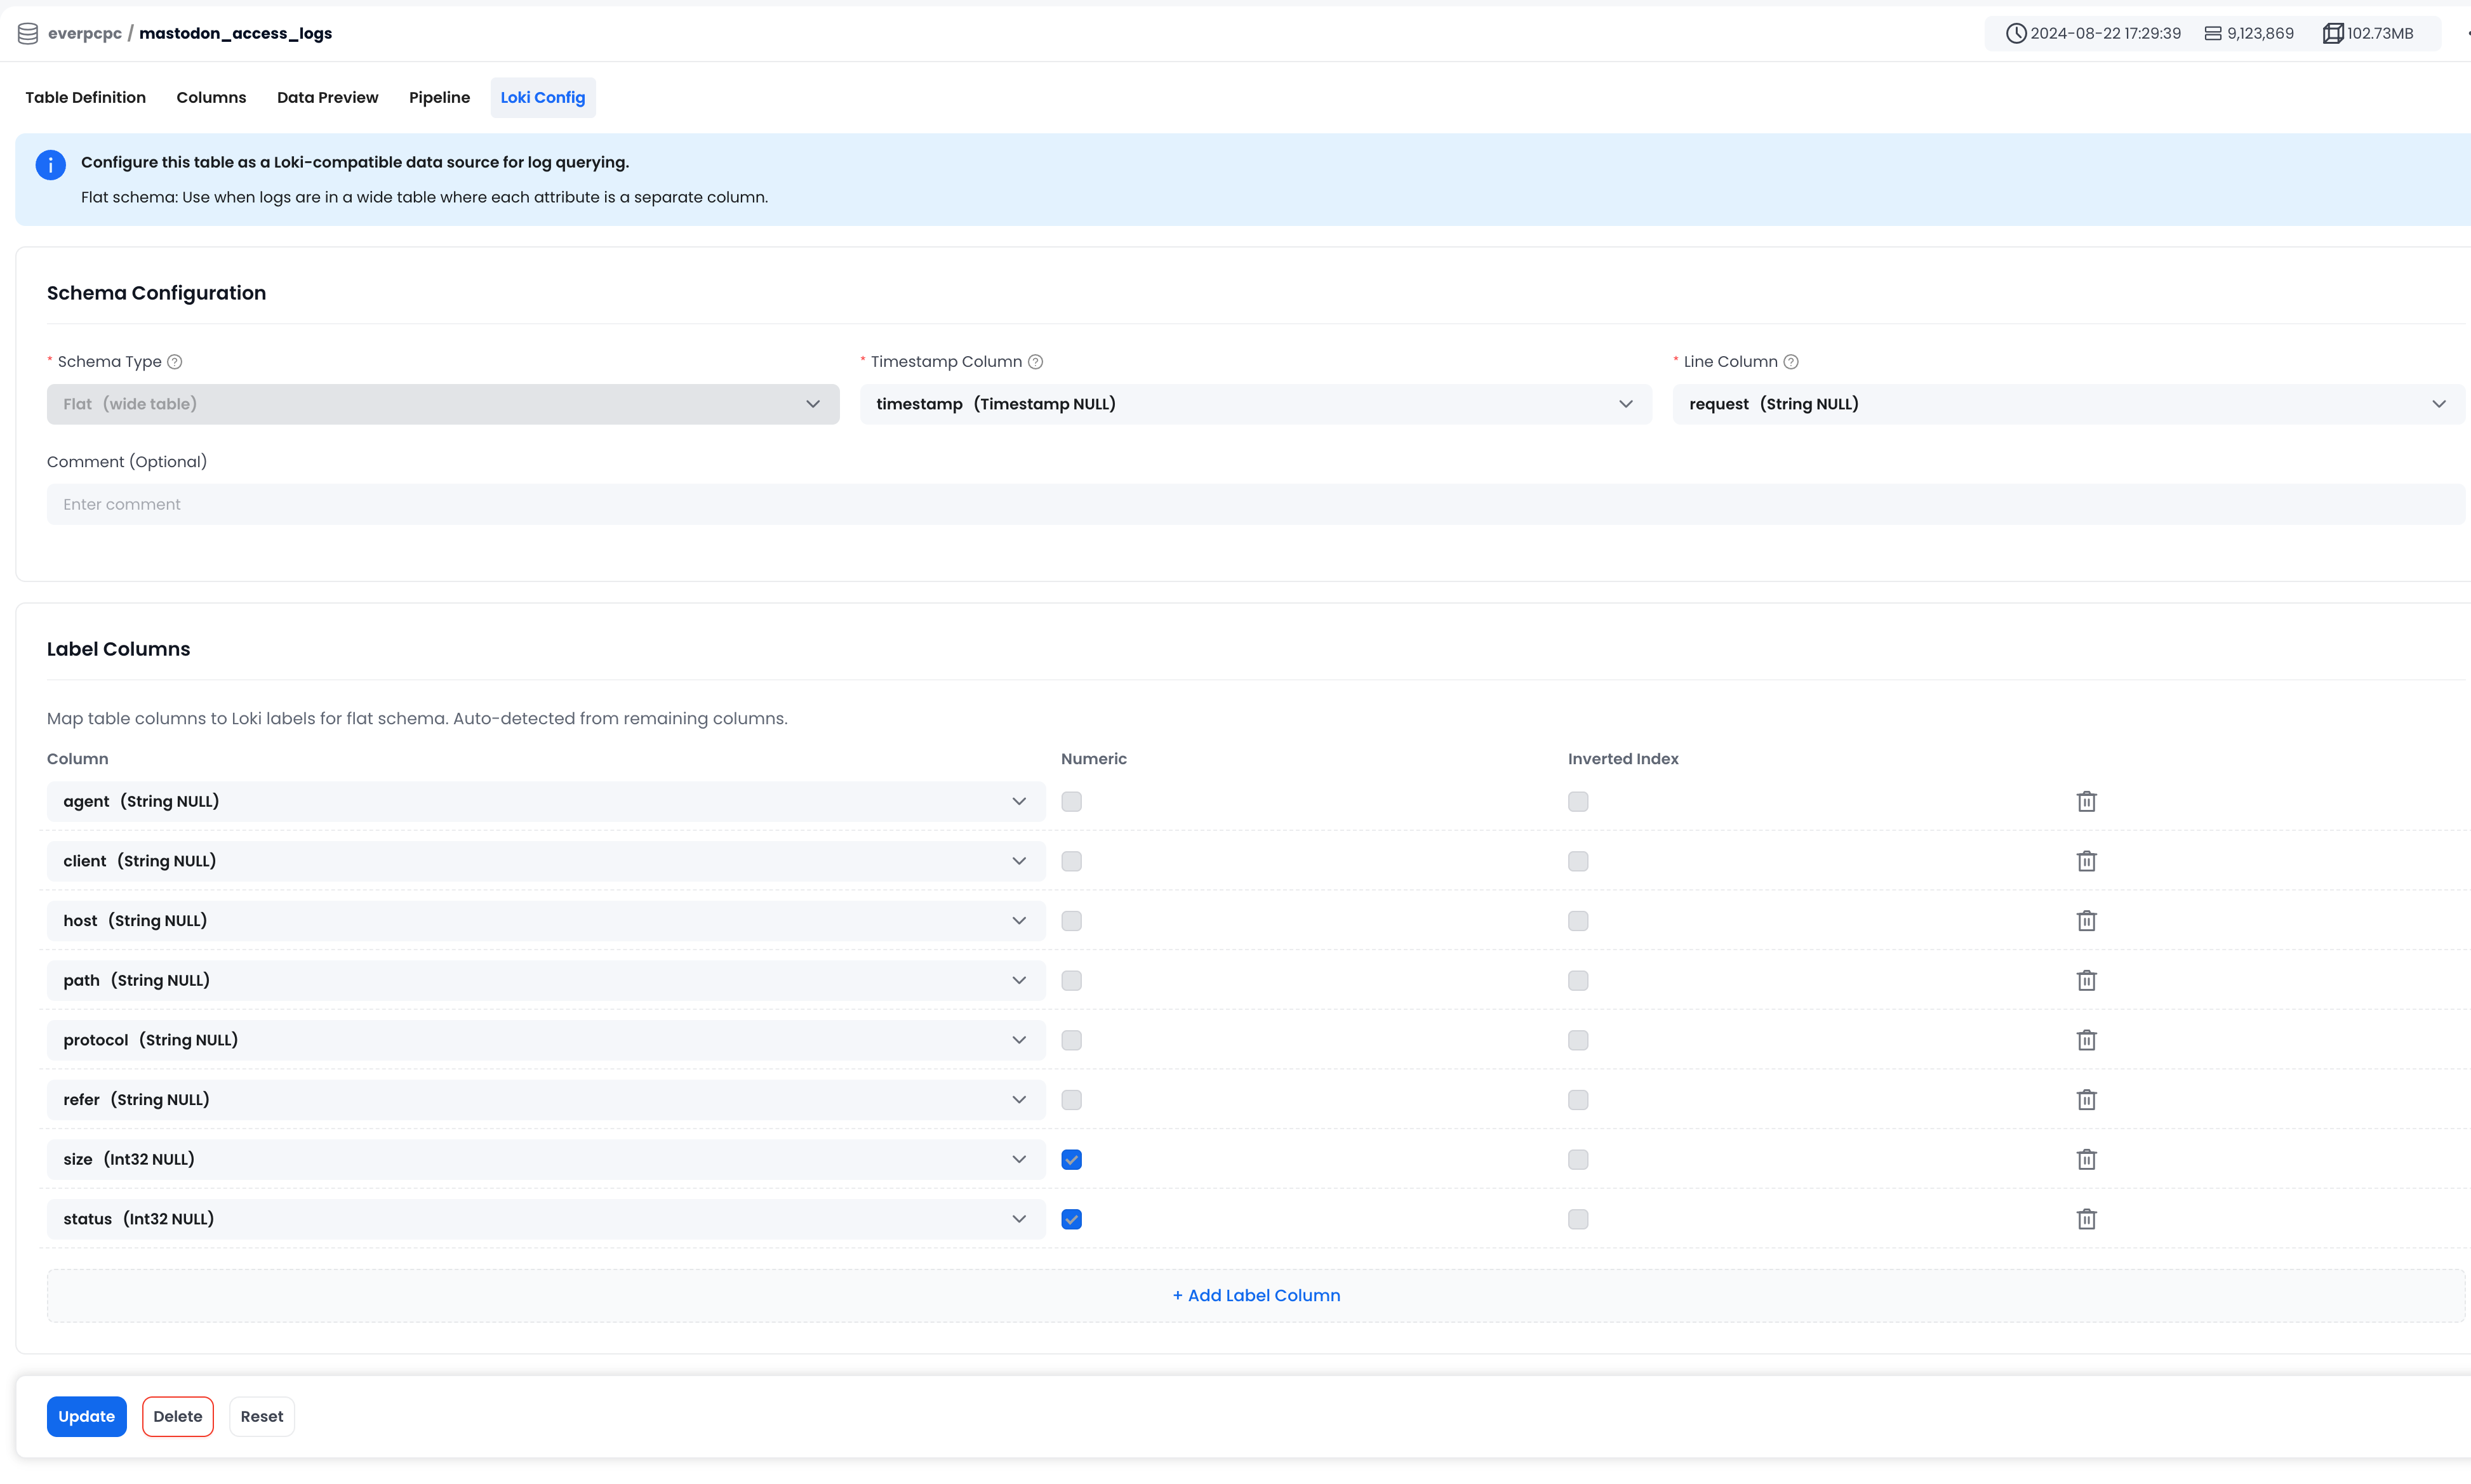Click the info icon in the blue banner
Image resolution: width=2471 pixels, height=1484 pixels.
50,165
